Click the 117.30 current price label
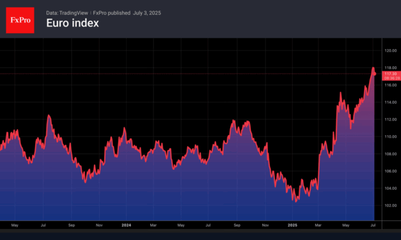401x240 pixels. 391,74
